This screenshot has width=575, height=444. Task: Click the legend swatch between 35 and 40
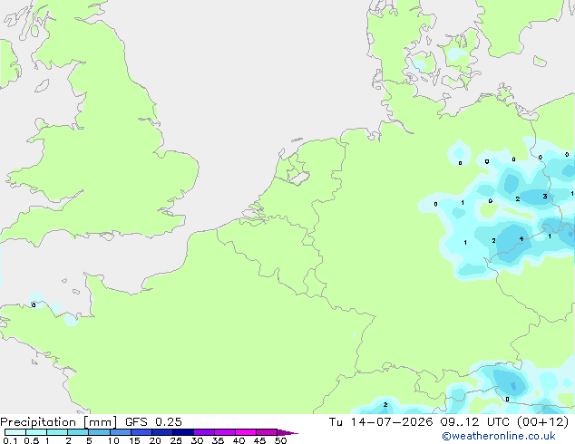tap(224, 432)
